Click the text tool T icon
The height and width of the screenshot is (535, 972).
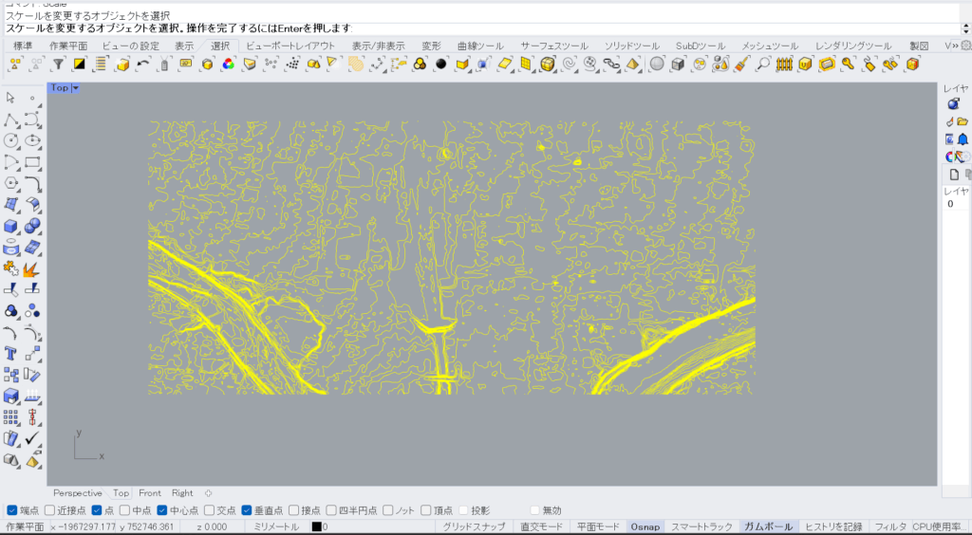(11, 353)
